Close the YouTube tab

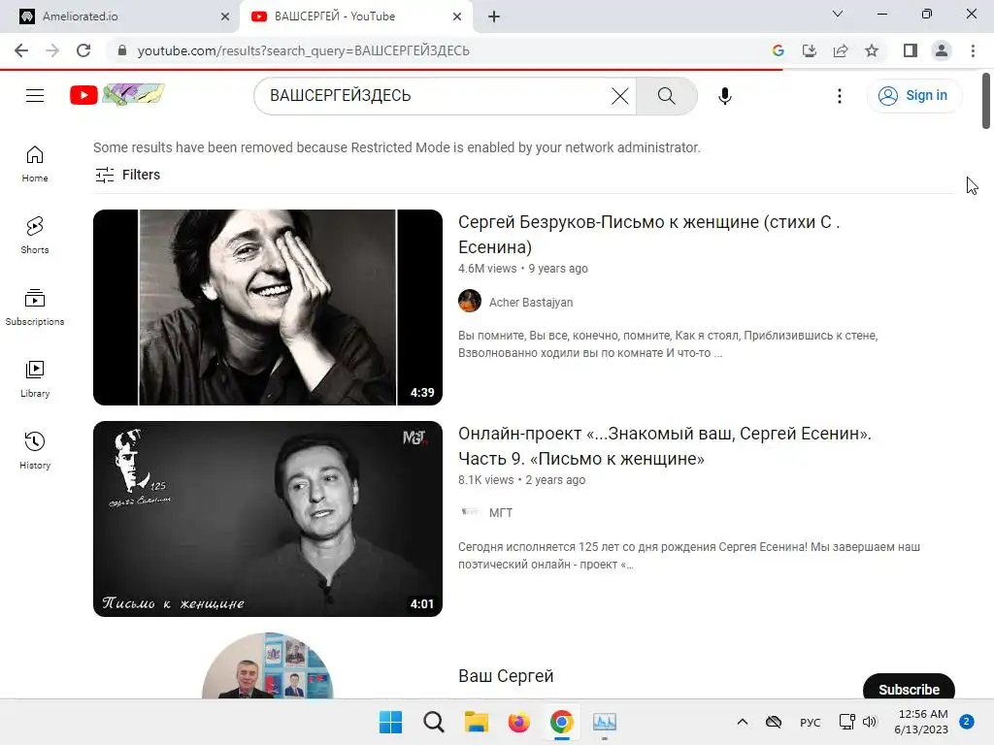pos(457,16)
